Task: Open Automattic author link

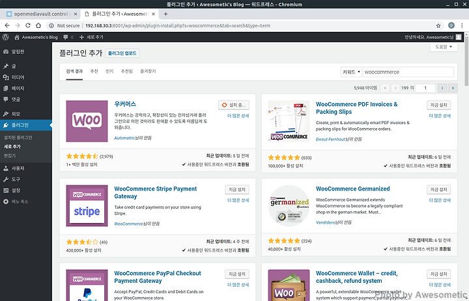Action: click(x=124, y=138)
